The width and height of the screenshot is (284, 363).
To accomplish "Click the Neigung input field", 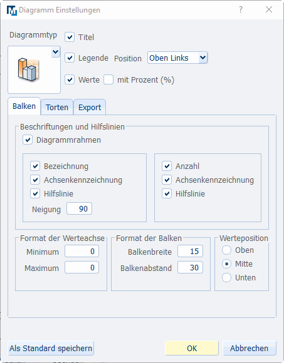I will (x=79, y=208).
